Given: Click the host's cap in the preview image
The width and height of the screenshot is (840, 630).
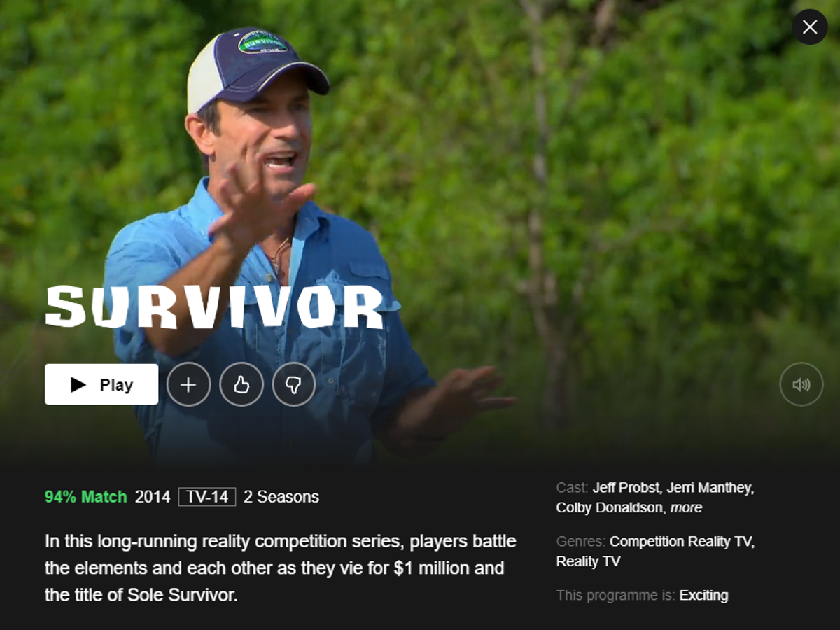Looking at the screenshot, I should 255,66.
